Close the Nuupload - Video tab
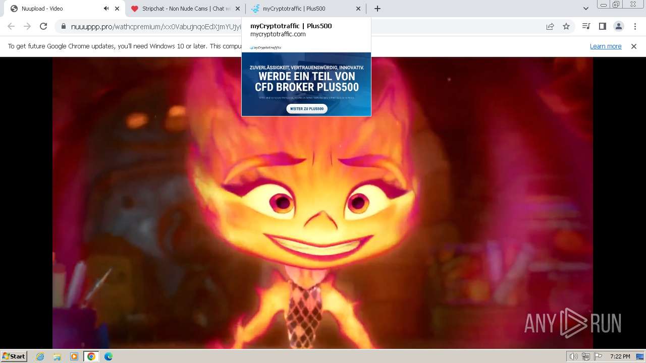 [x=117, y=9]
